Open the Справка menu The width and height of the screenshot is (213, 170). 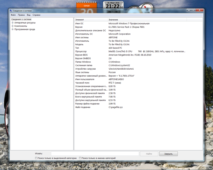[x=36, y=15]
